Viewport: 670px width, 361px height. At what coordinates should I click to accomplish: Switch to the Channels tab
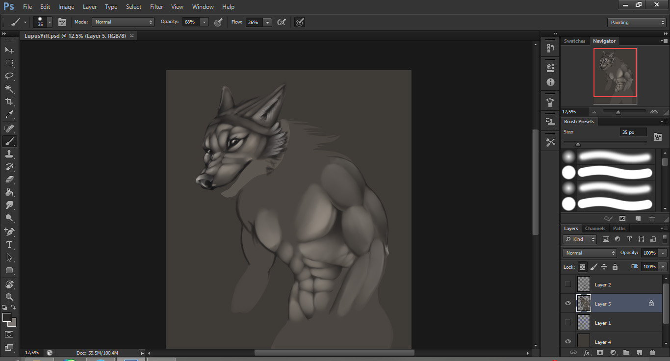point(595,229)
